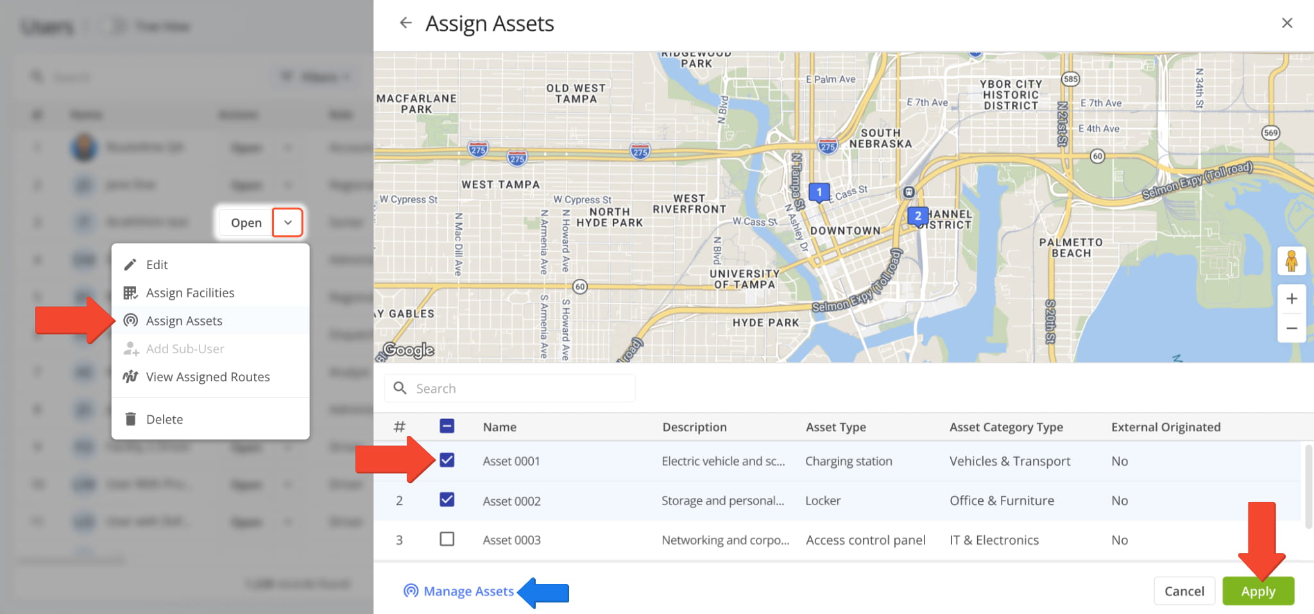Toggle the select-all assets checkbox
The image size is (1314, 614).
(447, 426)
